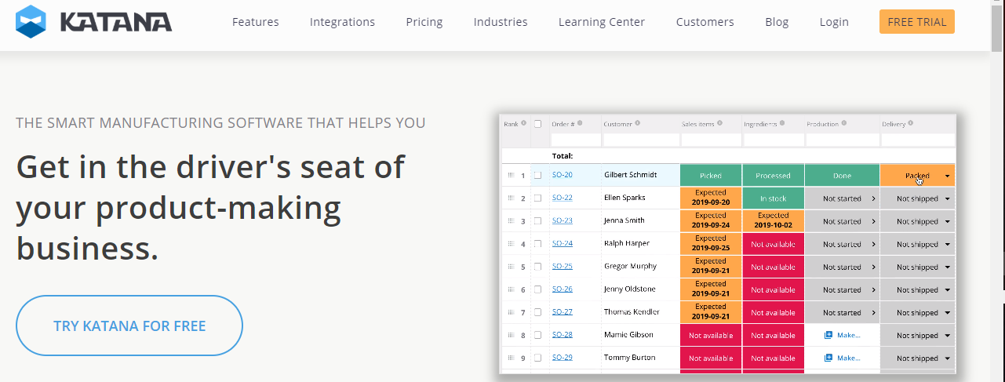Check the box for order SO-26
This screenshot has height=382, width=1005.
pos(537,289)
